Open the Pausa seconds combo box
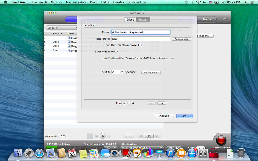 click(122, 72)
